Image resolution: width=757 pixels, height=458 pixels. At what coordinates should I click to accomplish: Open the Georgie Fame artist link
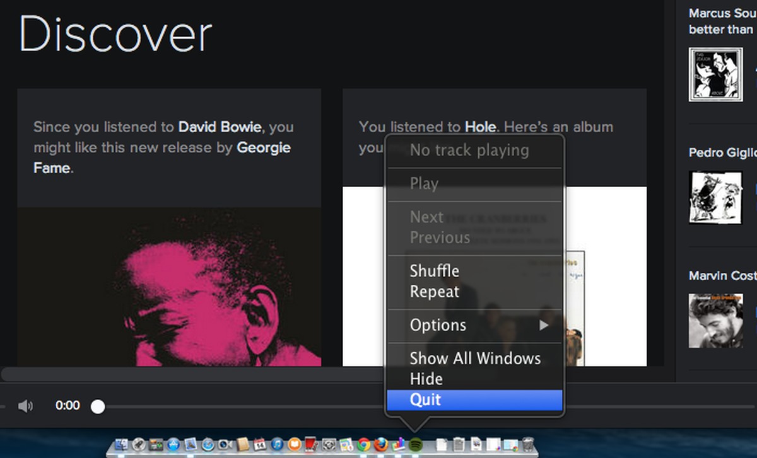coord(264,147)
